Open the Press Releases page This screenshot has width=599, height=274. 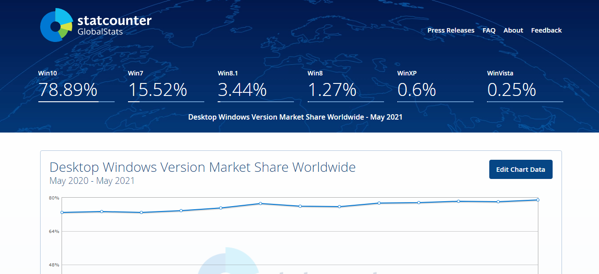point(451,30)
